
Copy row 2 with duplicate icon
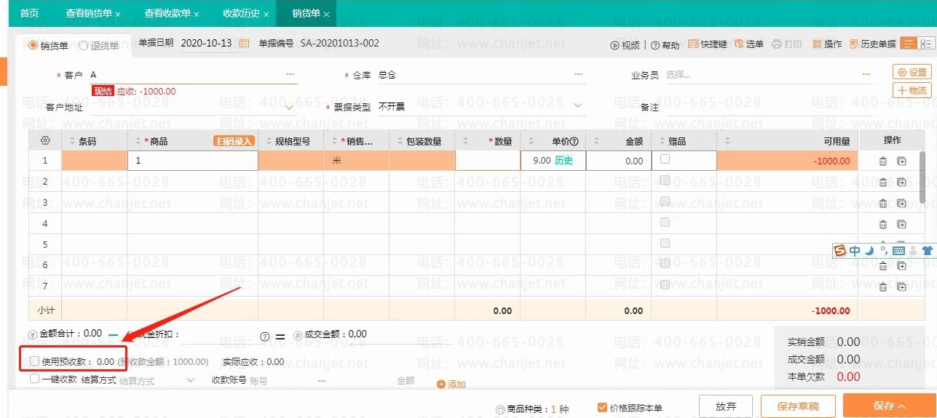point(901,182)
